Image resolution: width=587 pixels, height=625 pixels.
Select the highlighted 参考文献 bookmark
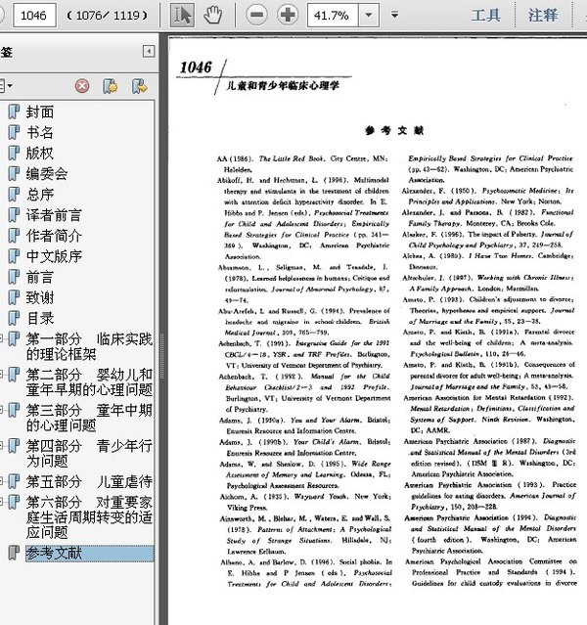click(89, 554)
